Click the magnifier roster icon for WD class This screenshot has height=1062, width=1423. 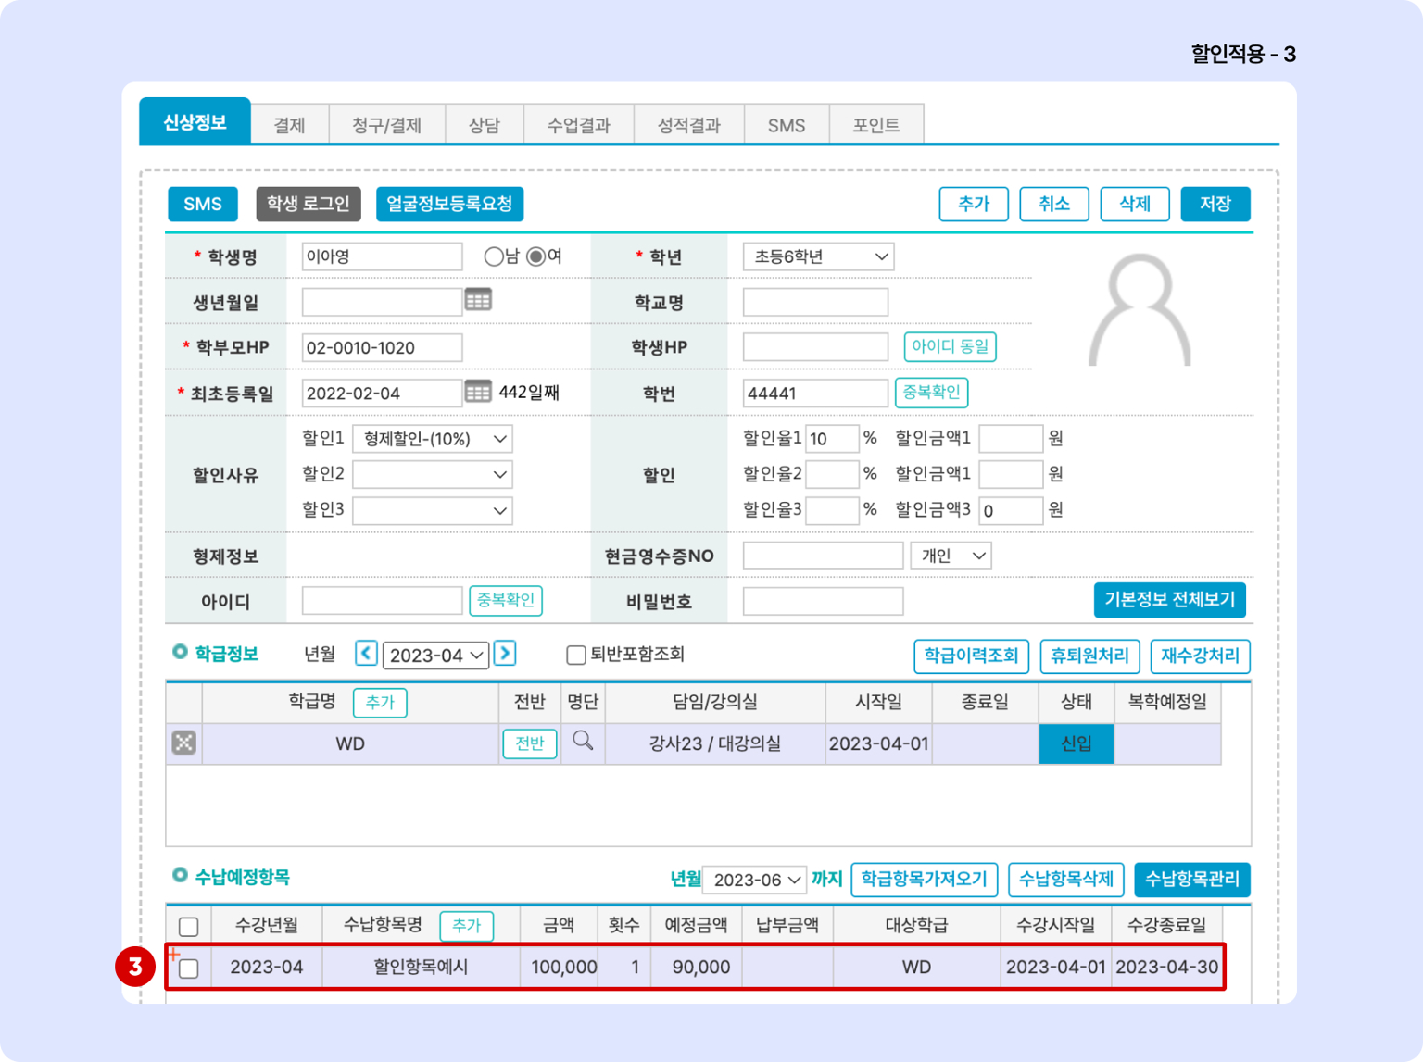[583, 741]
